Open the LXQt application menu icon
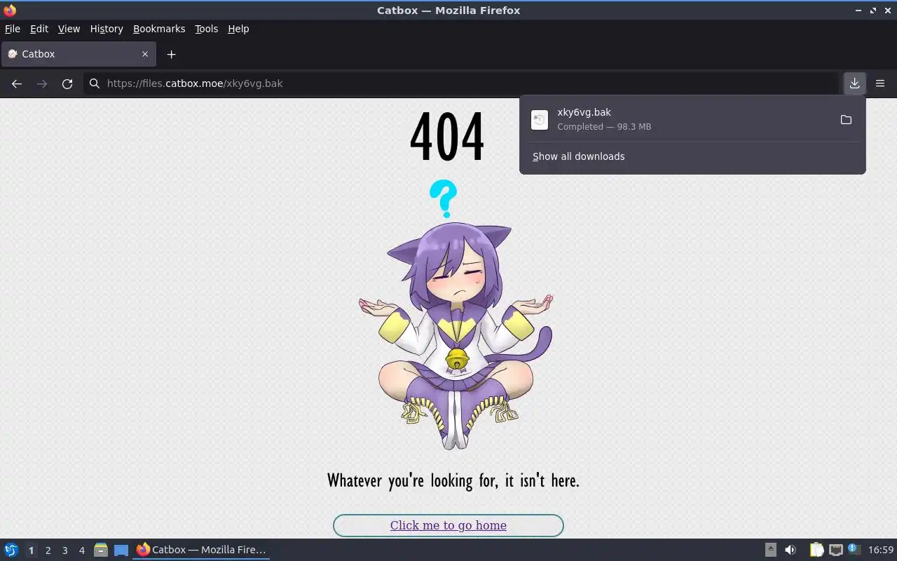 coord(11,550)
